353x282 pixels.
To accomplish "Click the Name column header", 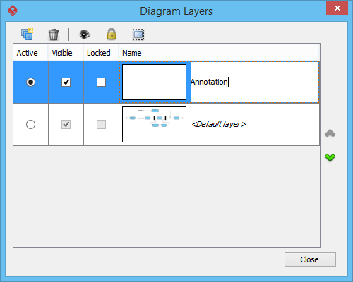I will (219, 53).
